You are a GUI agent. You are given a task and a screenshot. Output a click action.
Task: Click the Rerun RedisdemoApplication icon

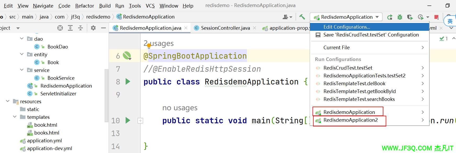coord(390,17)
